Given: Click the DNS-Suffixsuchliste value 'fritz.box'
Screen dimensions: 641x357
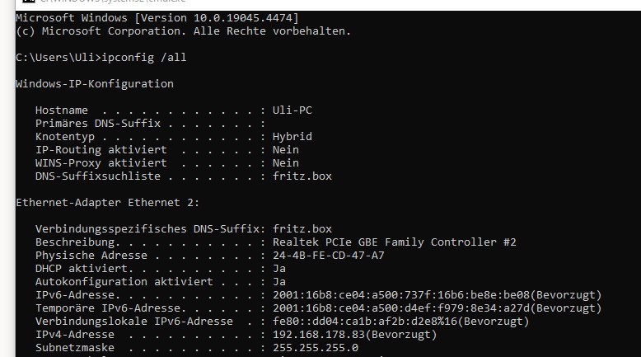Looking at the screenshot, I should pyautogui.click(x=302, y=176).
